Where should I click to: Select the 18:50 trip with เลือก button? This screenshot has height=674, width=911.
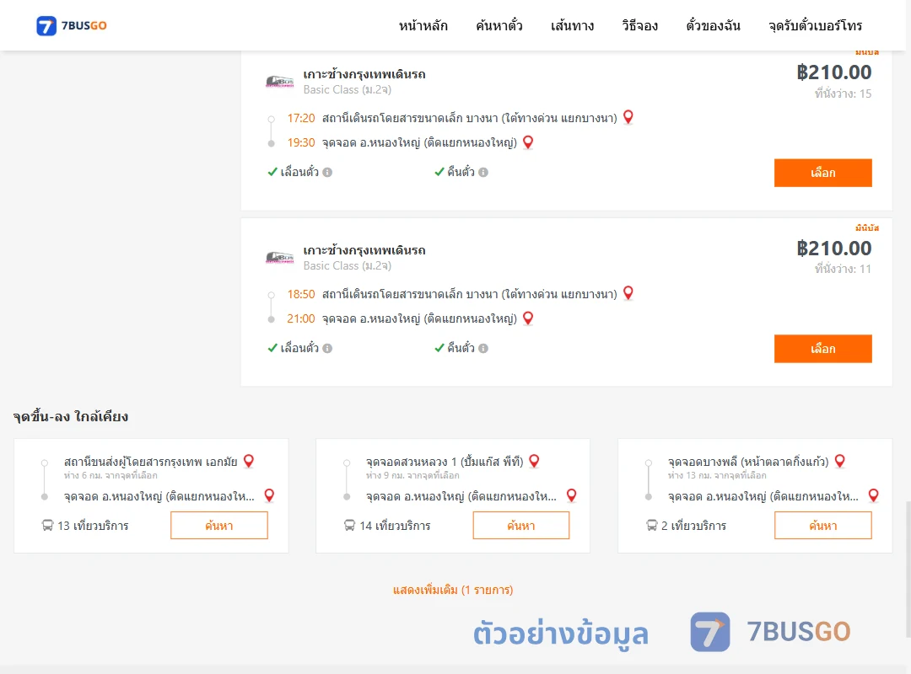(x=822, y=349)
